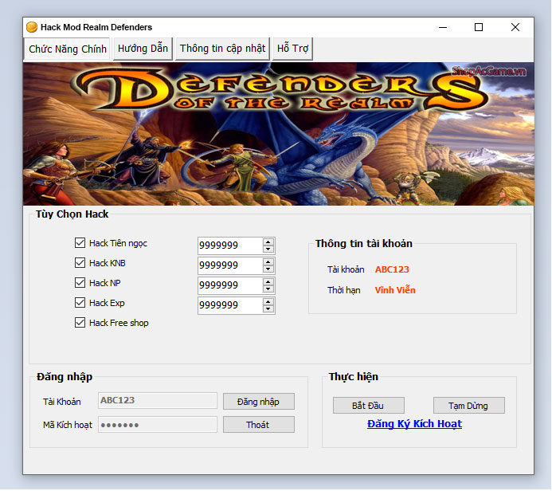This screenshot has height=491, width=552.
Task: Open the Đăng Ký Kích Hoạt link
Action: tap(415, 424)
